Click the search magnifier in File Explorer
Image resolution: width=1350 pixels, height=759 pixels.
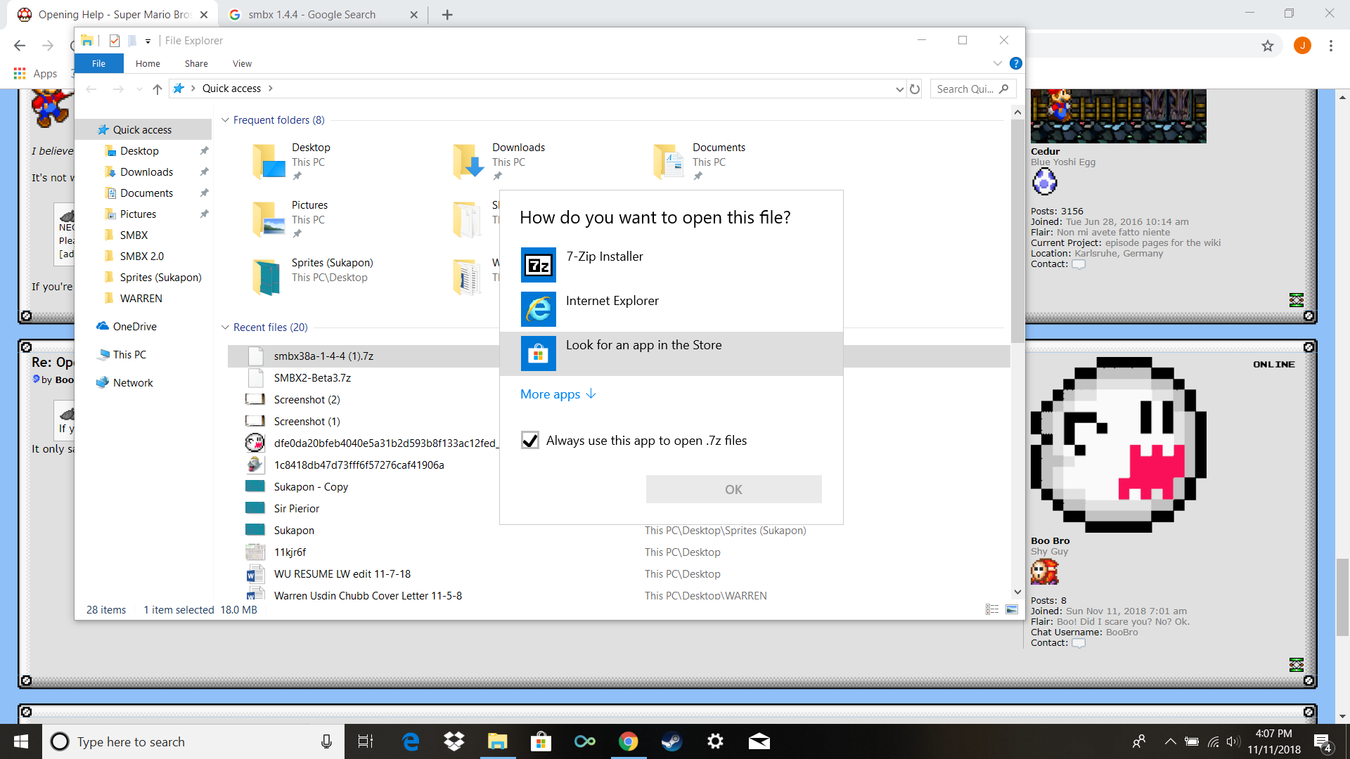coord(1003,89)
